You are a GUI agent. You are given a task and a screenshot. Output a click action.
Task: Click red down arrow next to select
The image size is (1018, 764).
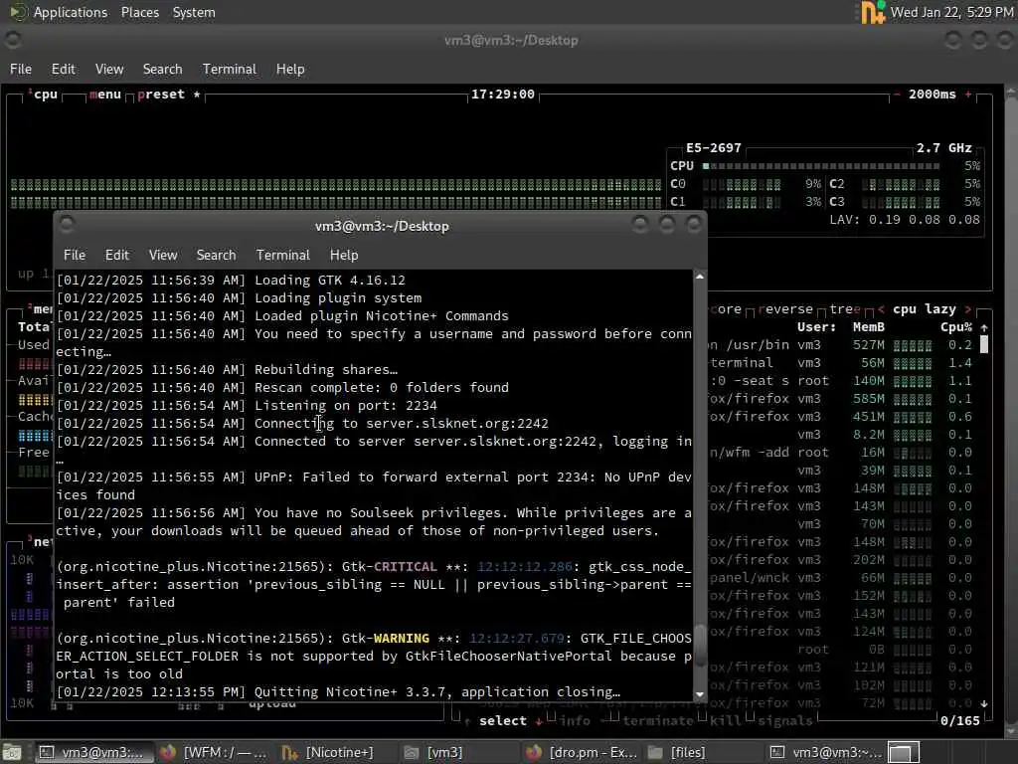click(539, 720)
